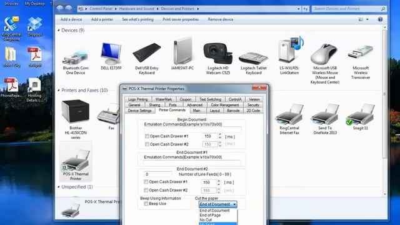Open Print server properties
This screenshot has width=400, height=225.
181,19
